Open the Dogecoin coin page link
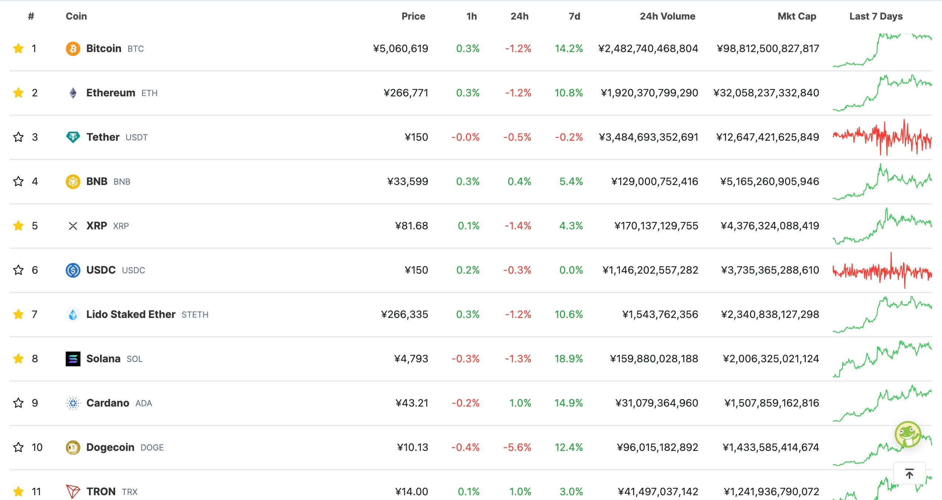The height and width of the screenshot is (500, 942). tap(110, 447)
